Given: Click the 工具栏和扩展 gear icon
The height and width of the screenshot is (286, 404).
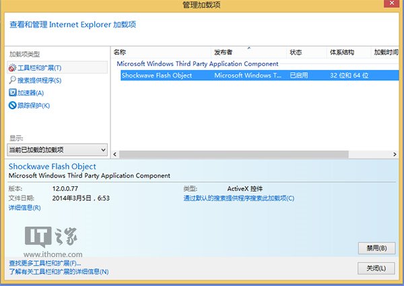Looking at the screenshot, I should click(12, 67).
